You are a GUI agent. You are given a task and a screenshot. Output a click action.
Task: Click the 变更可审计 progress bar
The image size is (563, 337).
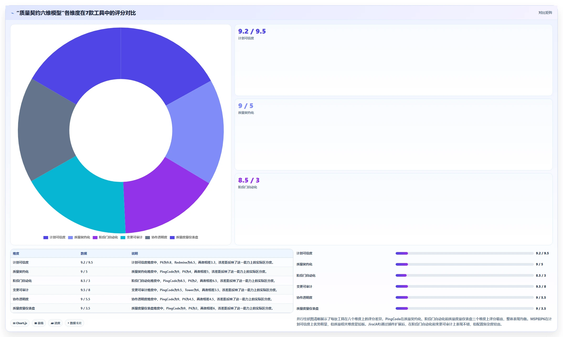[464, 286]
